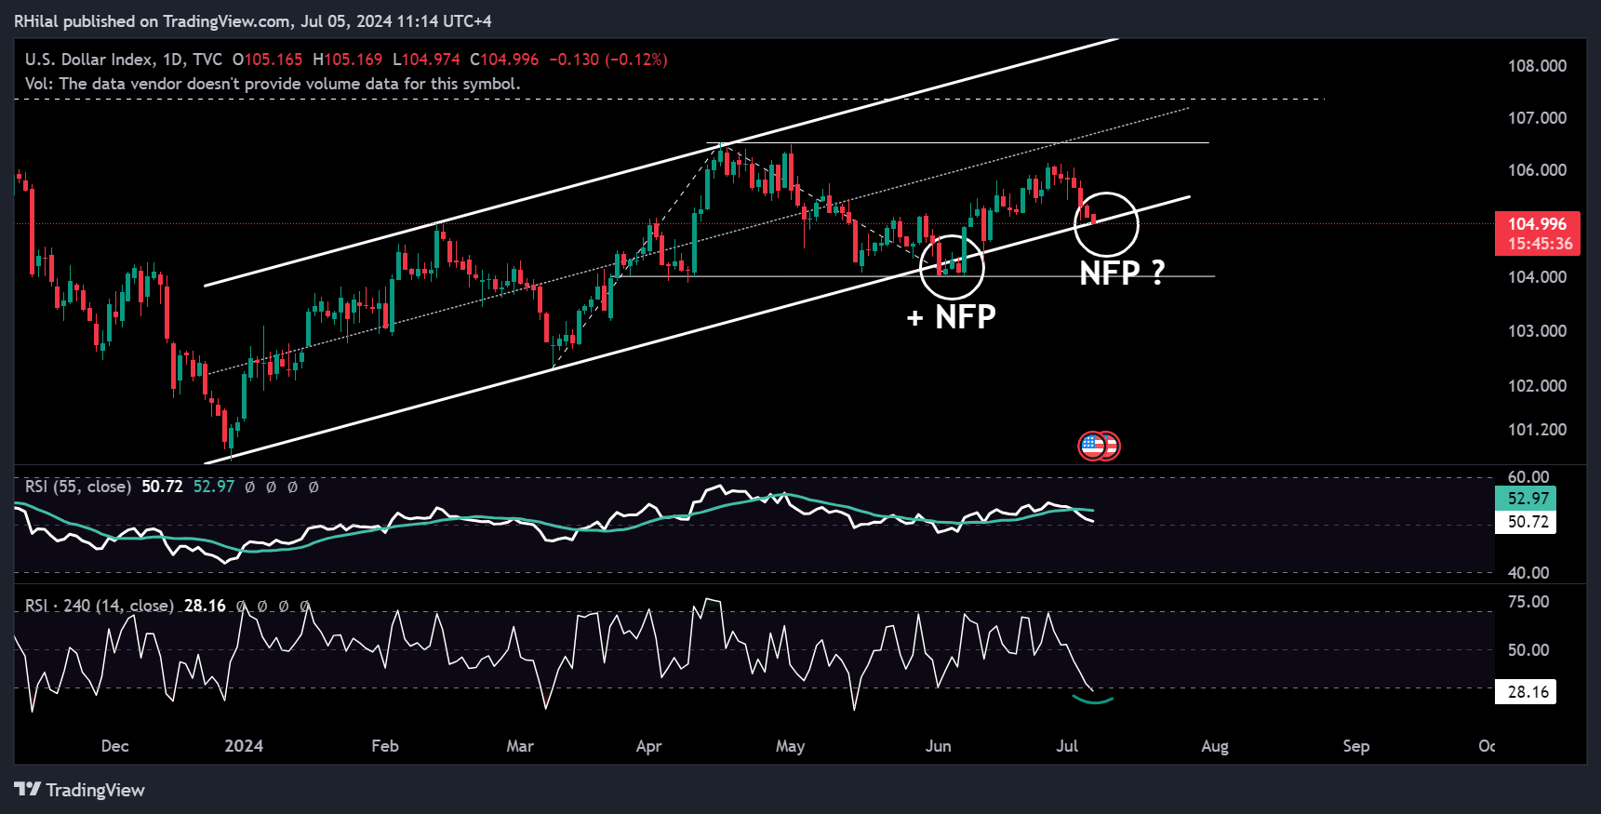Click the 108.000 price axis label
This screenshot has height=814, width=1601.
tap(1537, 66)
